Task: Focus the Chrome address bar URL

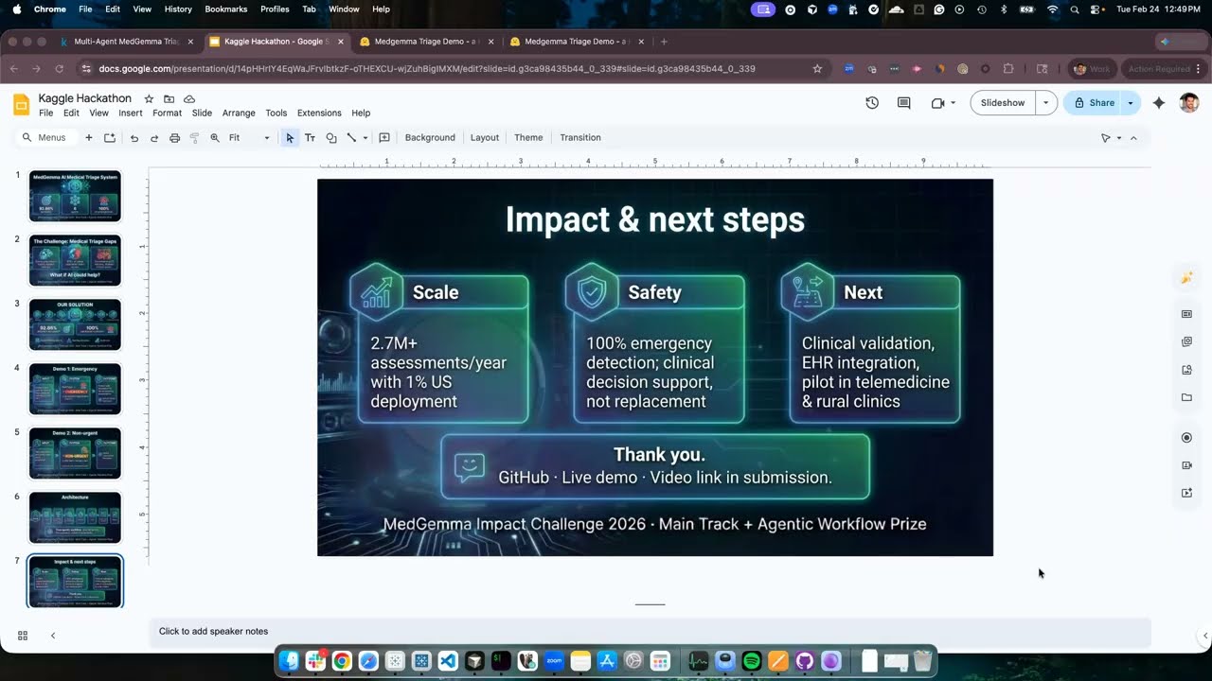Action: [x=426, y=68]
